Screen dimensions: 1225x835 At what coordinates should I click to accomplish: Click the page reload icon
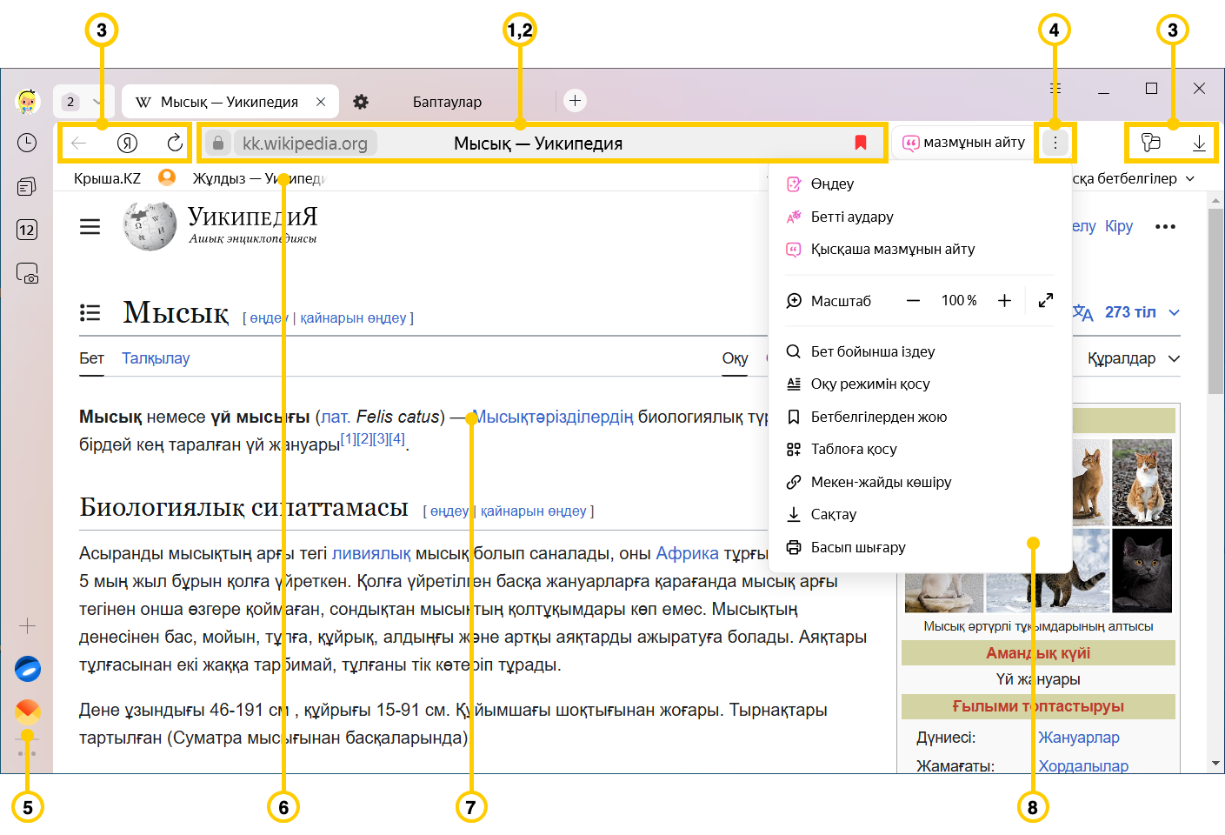click(175, 143)
